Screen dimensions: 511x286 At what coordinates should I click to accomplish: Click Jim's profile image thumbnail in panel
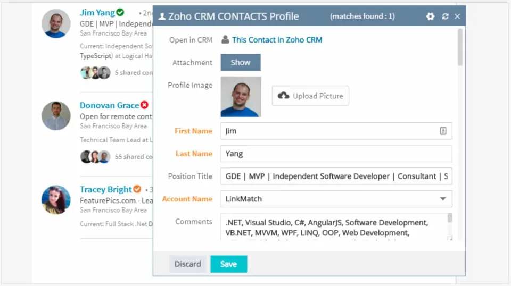coord(241,97)
